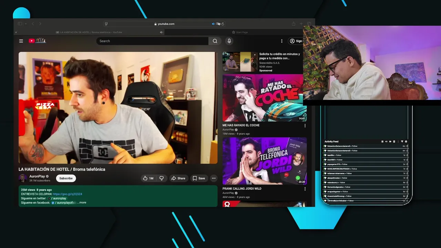Open Activity Feed settings gear
Viewport: 441px width, 248px height.
[x=406, y=142]
